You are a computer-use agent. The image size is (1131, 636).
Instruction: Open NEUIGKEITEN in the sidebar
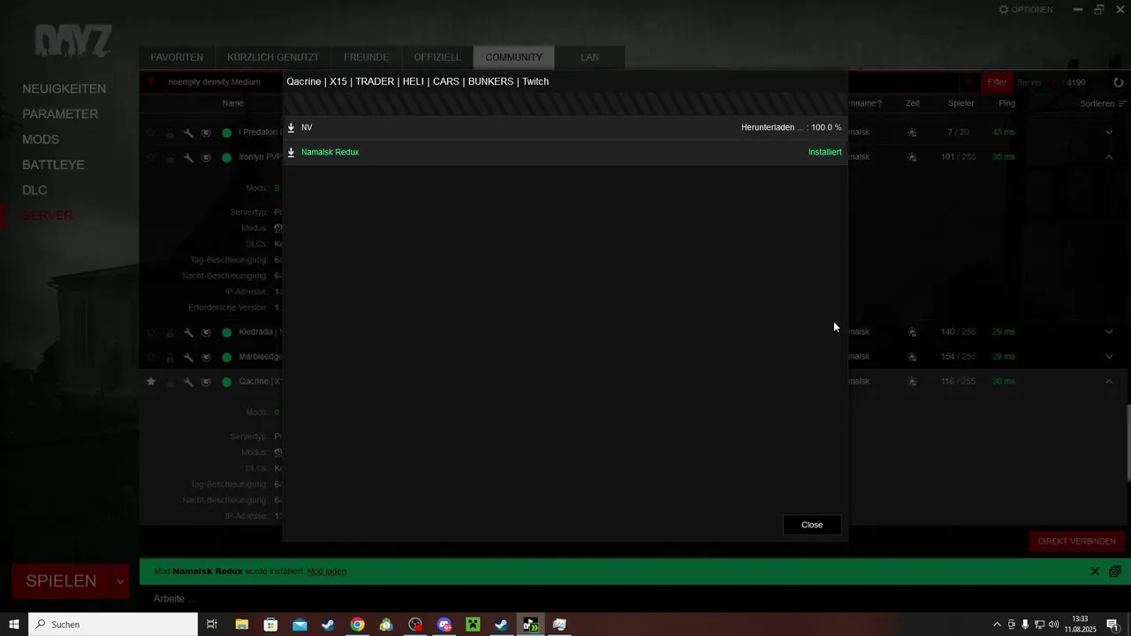[x=64, y=89]
